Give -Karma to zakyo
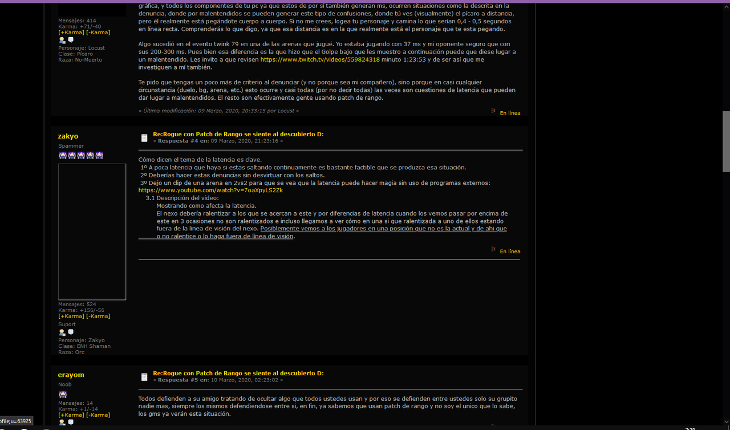730x430 pixels. click(98, 316)
